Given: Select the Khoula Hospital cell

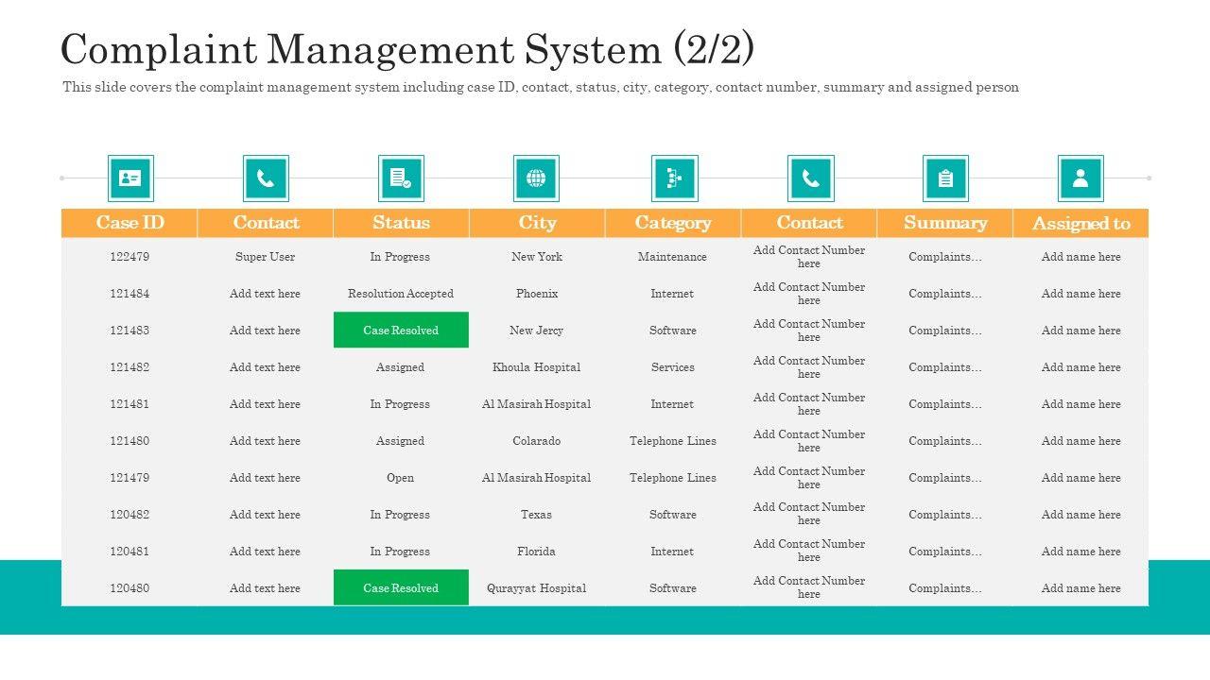Looking at the screenshot, I should 537,367.
